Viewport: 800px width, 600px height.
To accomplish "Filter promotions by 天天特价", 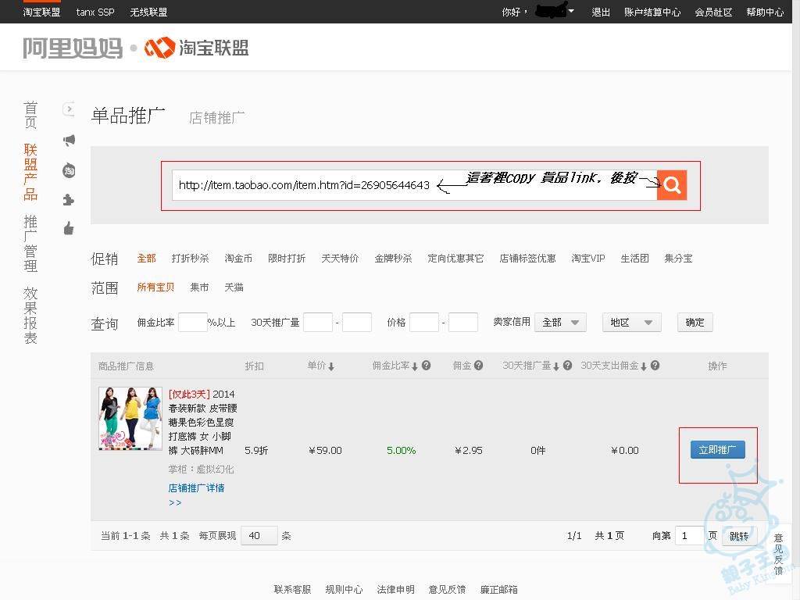I will (340, 258).
